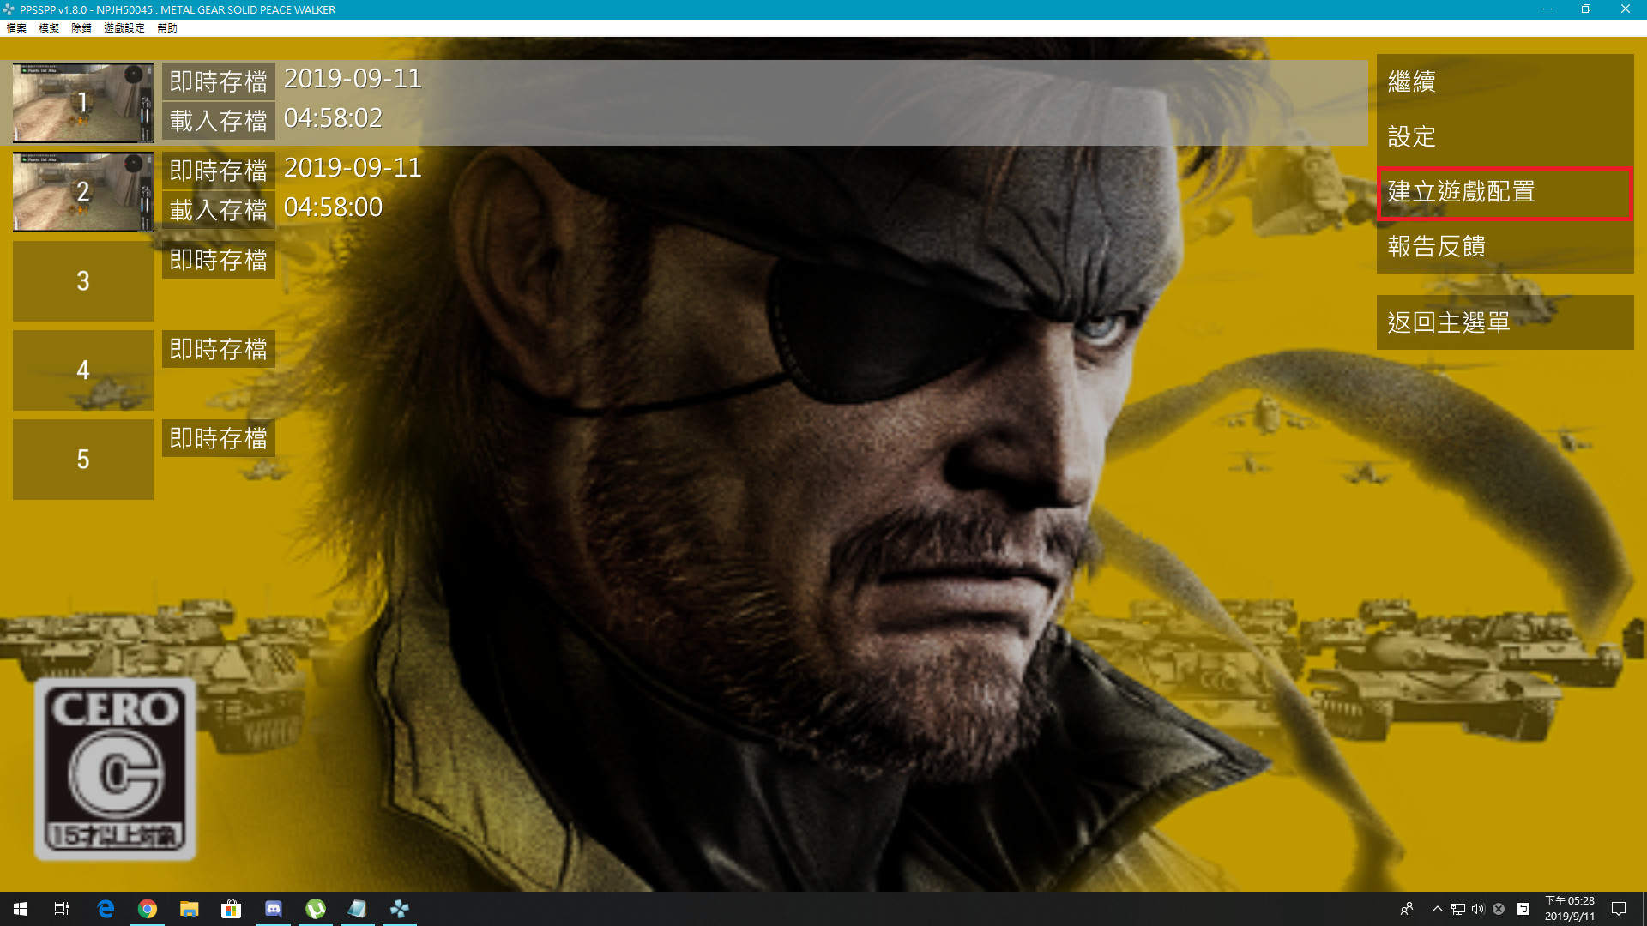Viewport: 1647px width, 926px height.
Task: Click slot 2 save time 04:58:00
Action: pyautogui.click(x=333, y=207)
